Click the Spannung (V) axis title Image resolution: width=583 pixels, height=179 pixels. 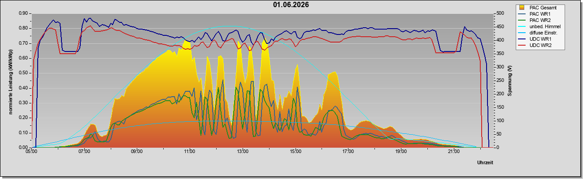pos(510,81)
